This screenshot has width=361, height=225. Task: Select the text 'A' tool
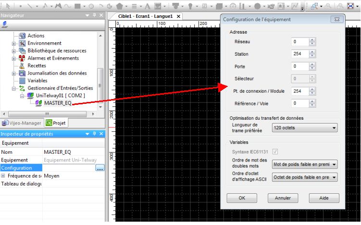coord(147,6)
